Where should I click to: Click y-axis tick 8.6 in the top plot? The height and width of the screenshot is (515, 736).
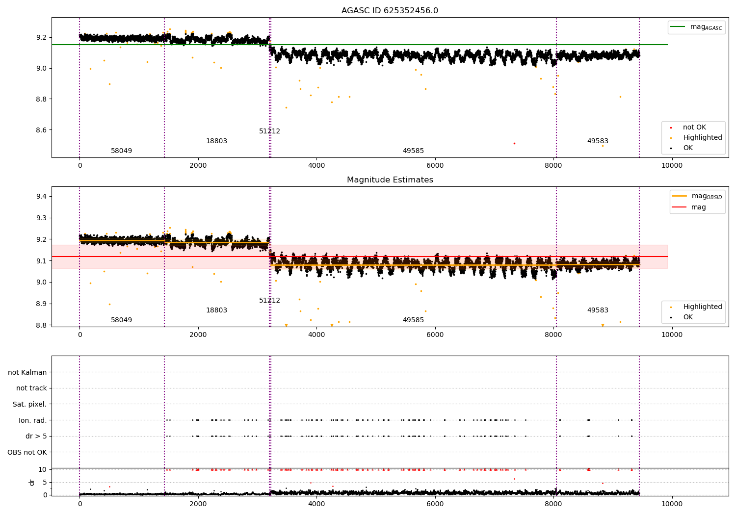tap(41, 130)
